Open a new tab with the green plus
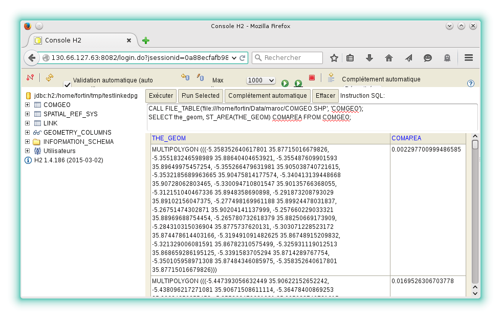The image size is (501, 319). tap(146, 40)
